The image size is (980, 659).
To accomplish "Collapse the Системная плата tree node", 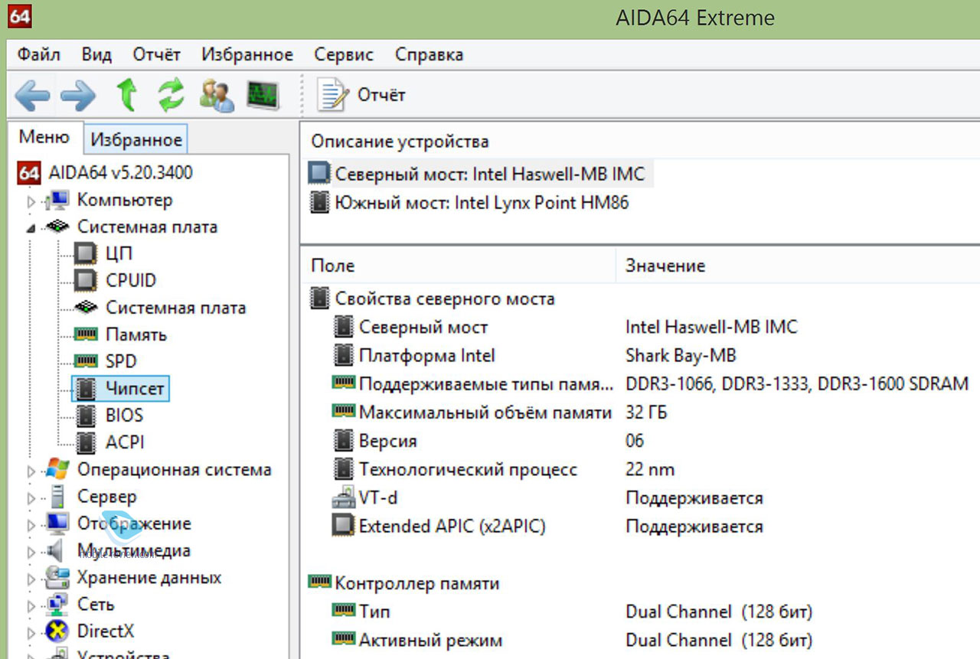I will tap(31, 228).
